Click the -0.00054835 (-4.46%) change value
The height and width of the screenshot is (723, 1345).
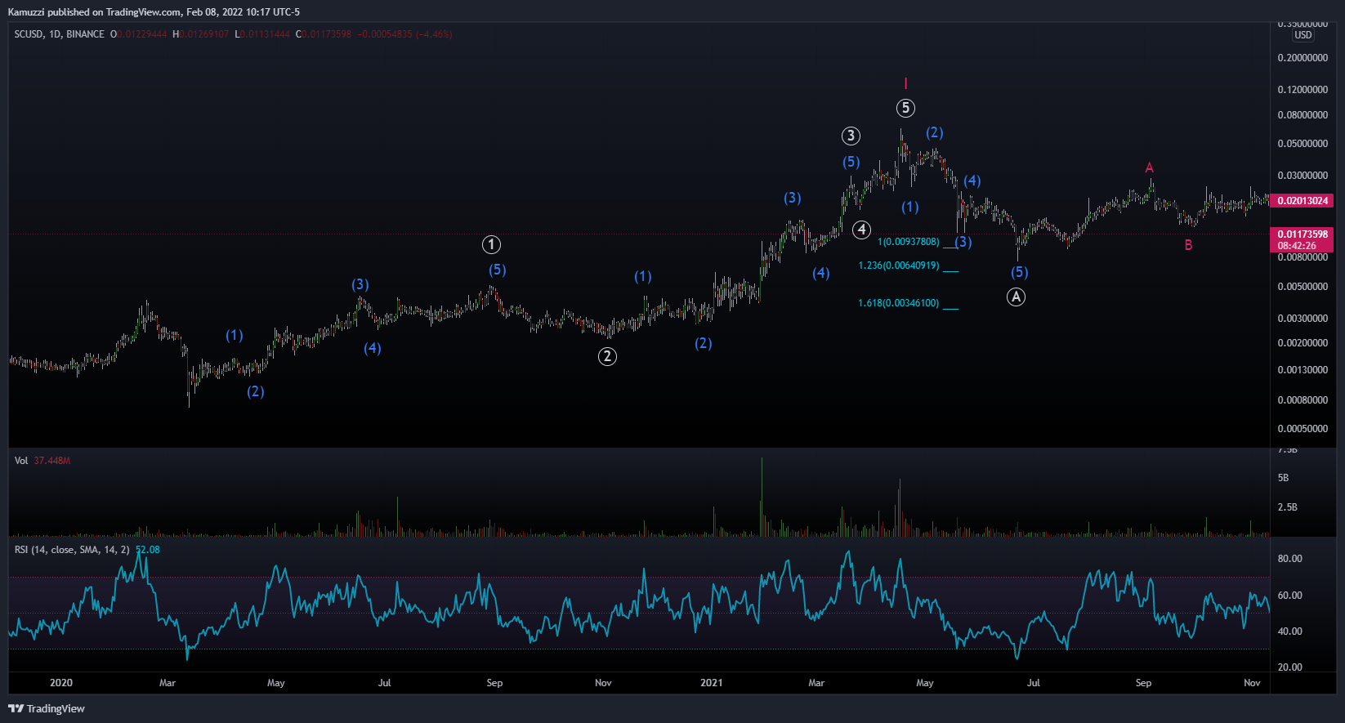404,34
